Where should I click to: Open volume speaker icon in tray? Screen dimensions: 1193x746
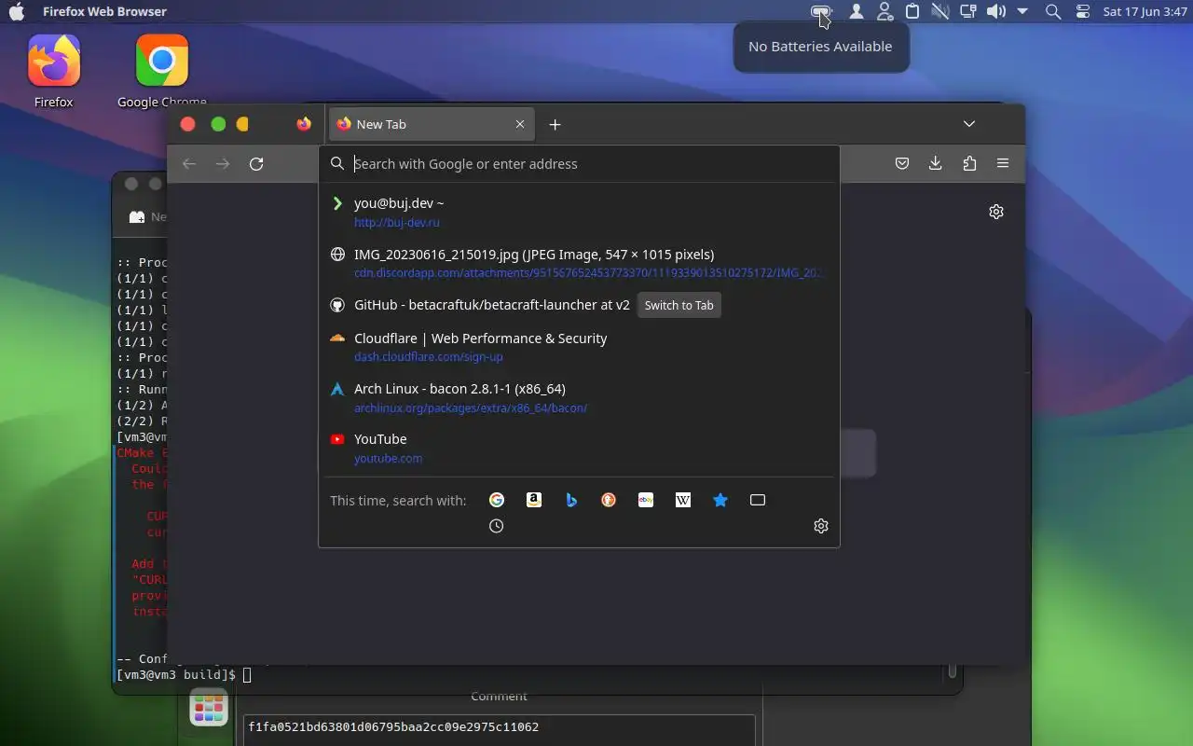pyautogui.click(x=996, y=11)
